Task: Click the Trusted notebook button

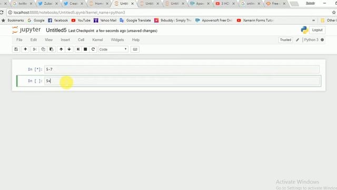Action: [x=285, y=40]
